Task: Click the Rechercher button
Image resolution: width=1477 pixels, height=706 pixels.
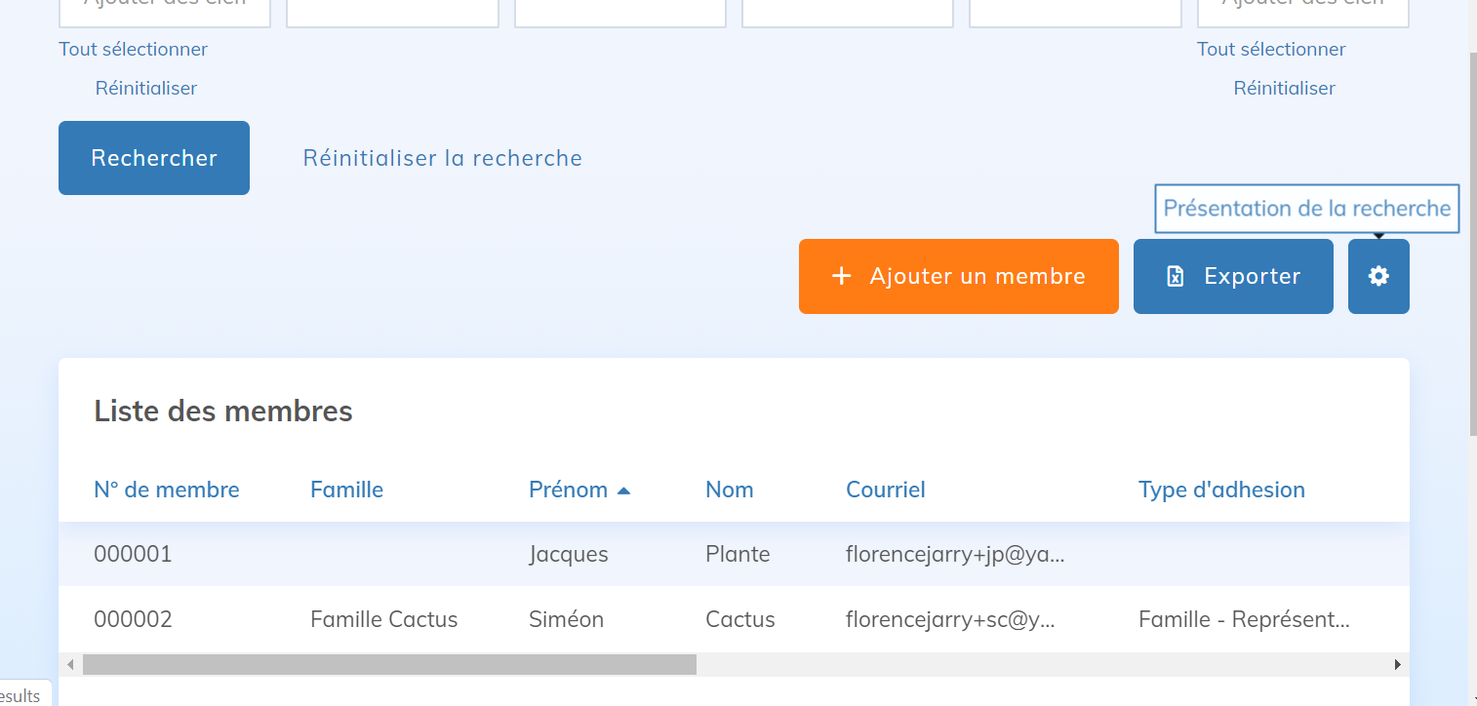Action: click(154, 158)
